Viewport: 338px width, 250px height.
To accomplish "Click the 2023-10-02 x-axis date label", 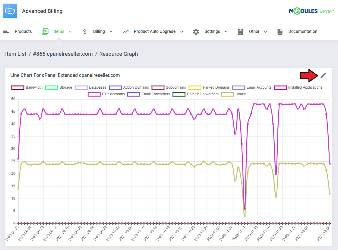I will (113, 234).
